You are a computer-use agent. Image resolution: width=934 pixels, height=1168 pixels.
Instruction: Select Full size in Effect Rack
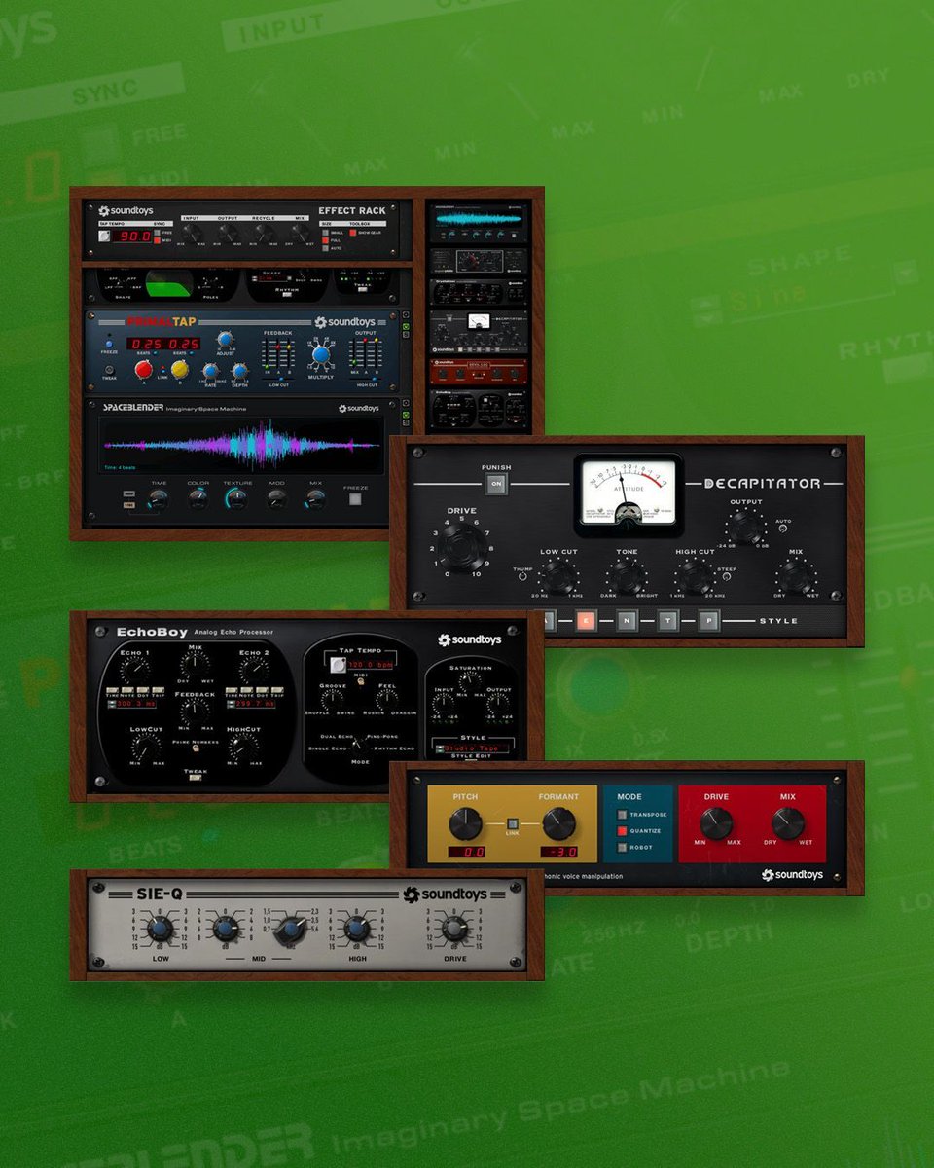pos(326,240)
